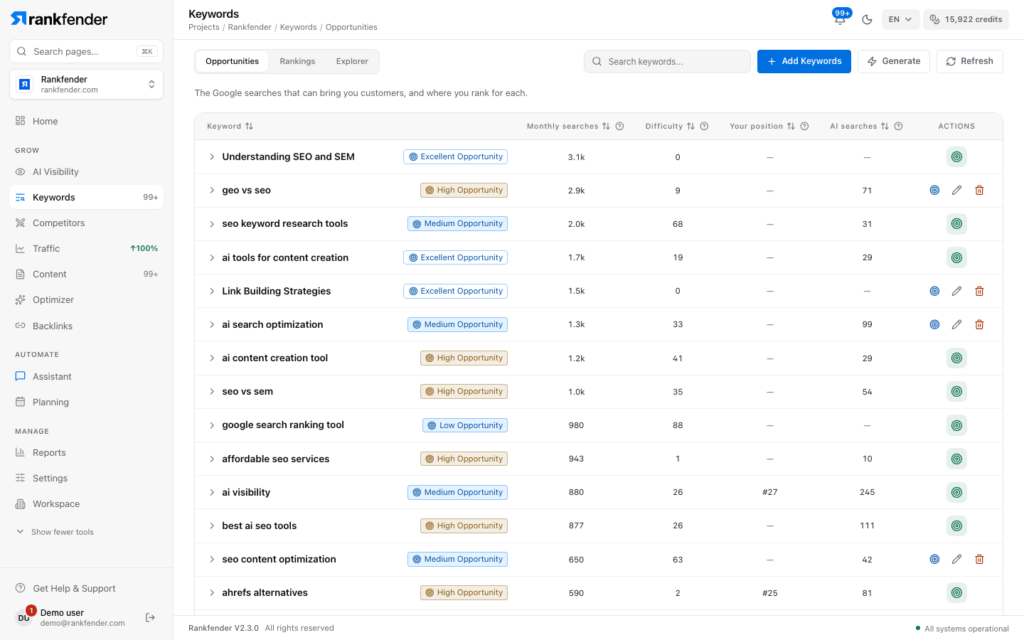Expand the geo vs seo row

coord(212,191)
